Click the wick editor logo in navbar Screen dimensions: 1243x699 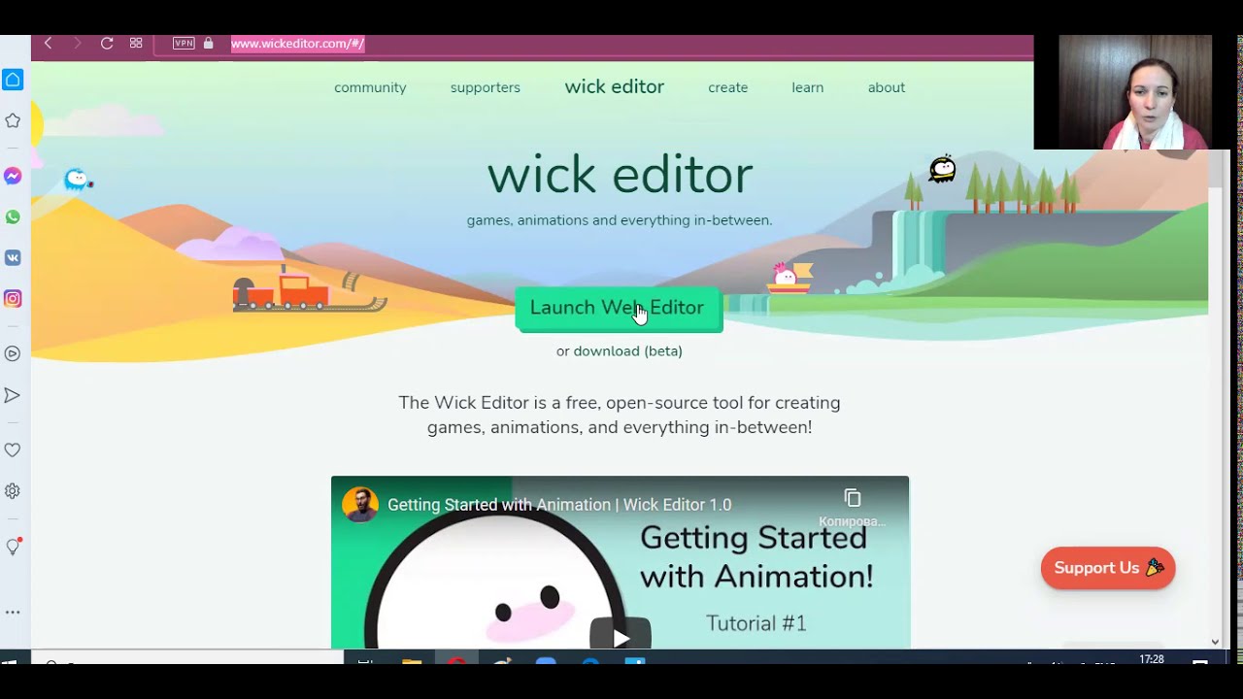pyautogui.click(x=615, y=86)
